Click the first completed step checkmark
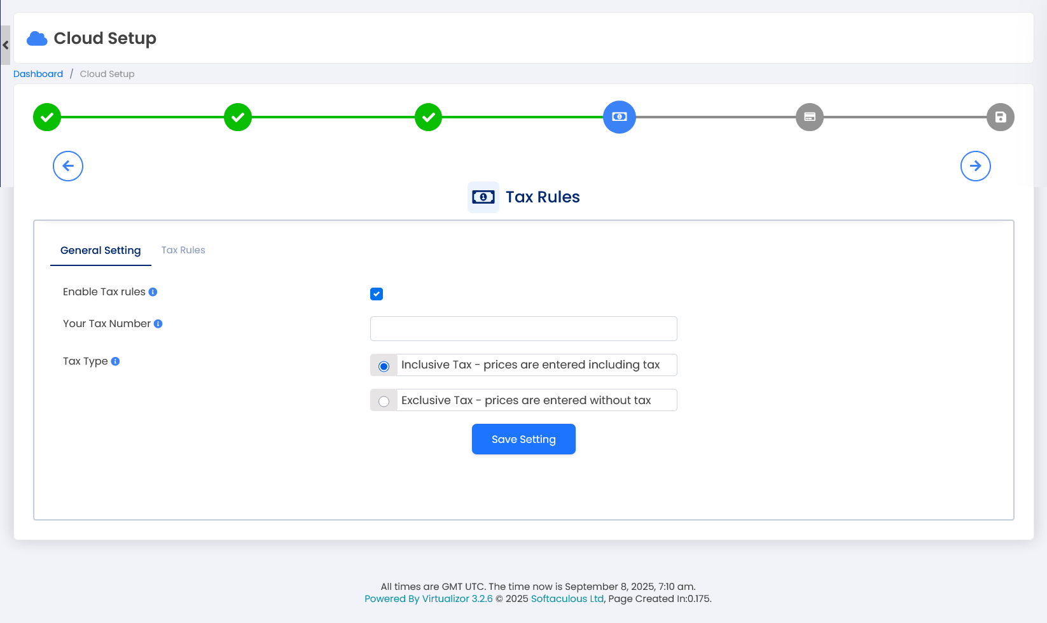 coord(47,117)
